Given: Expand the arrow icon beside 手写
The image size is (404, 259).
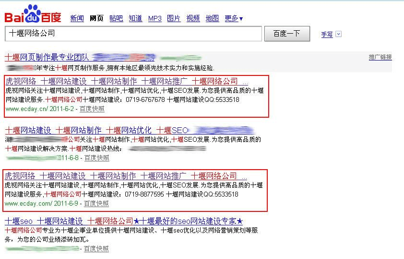Looking at the screenshot, I should point(339,34).
